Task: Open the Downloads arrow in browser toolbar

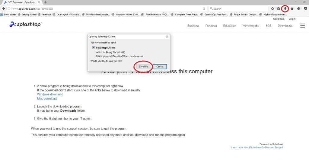Action: 285,9
